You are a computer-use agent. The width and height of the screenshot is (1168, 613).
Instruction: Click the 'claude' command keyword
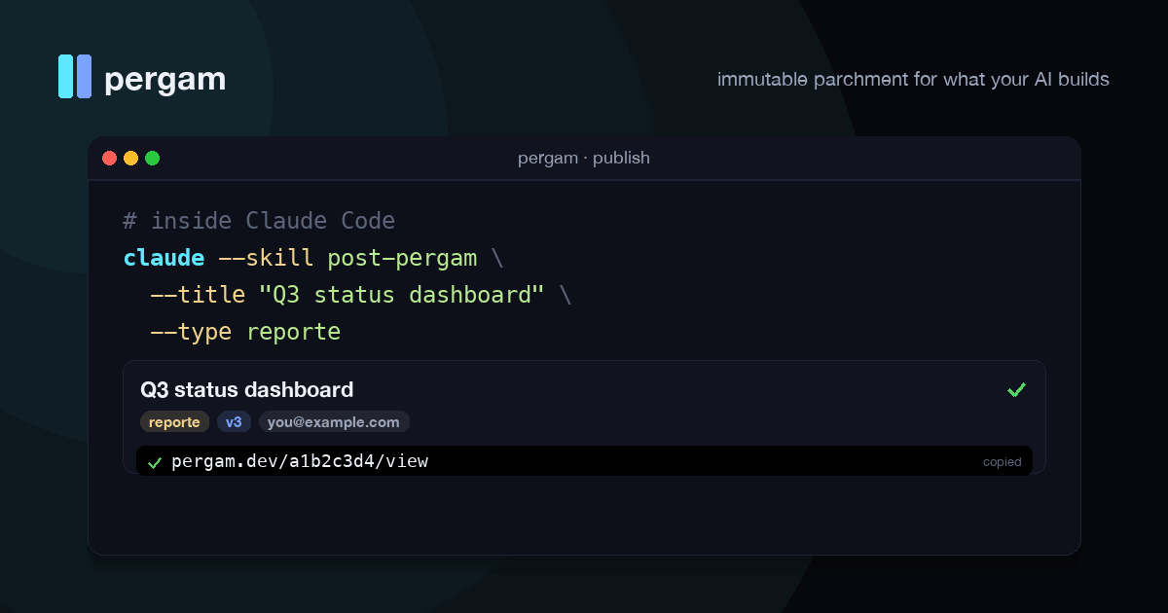click(x=164, y=258)
